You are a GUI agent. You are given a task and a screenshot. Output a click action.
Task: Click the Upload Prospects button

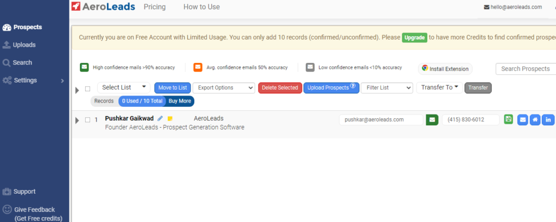click(x=331, y=88)
